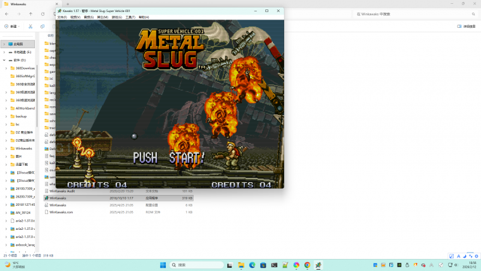Viewport: 481px width, 271px height.
Task: Open the 音频(S) menu in Kawaks
Action: [x=89, y=17]
